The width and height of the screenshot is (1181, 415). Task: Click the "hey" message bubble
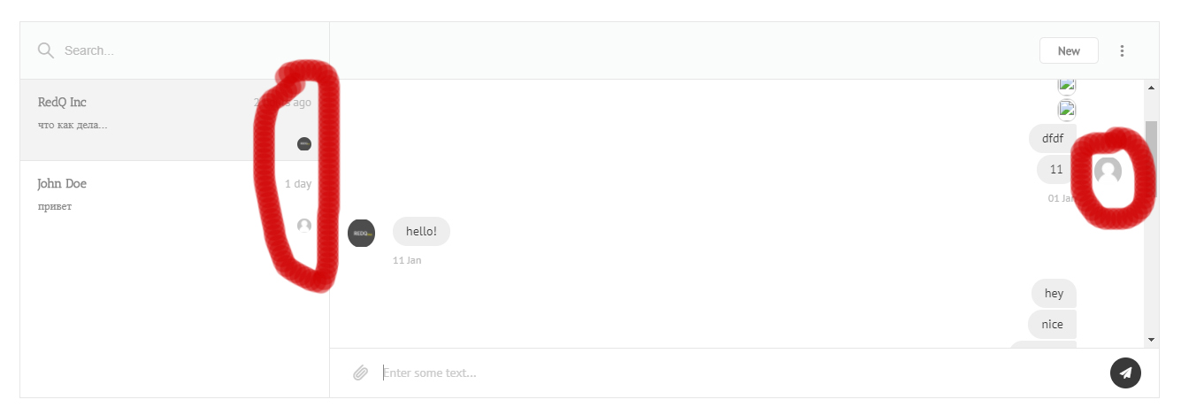click(x=1054, y=294)
